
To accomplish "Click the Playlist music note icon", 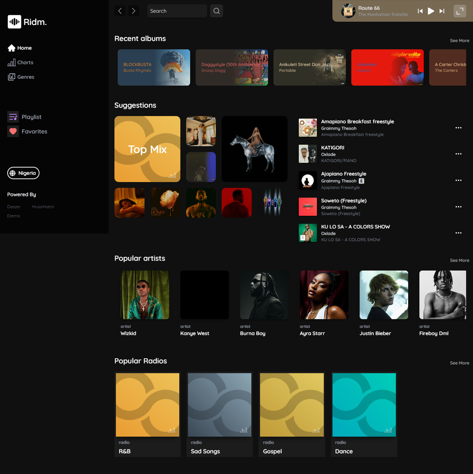I will (13, 117).
